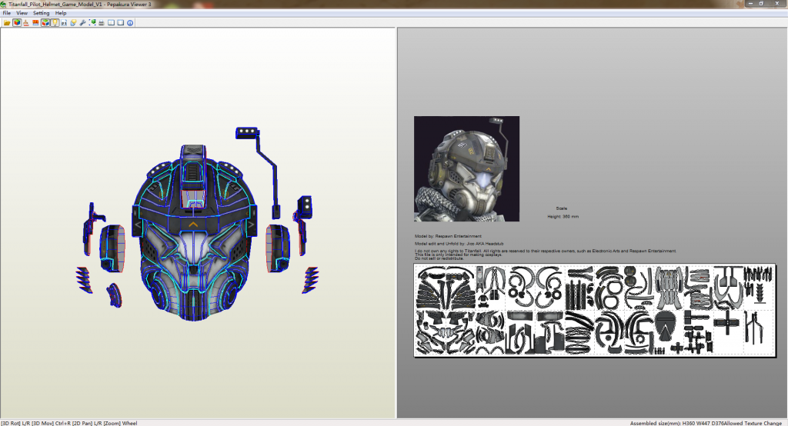Click the main helmet body in 3D view

(x=194, y=234)
